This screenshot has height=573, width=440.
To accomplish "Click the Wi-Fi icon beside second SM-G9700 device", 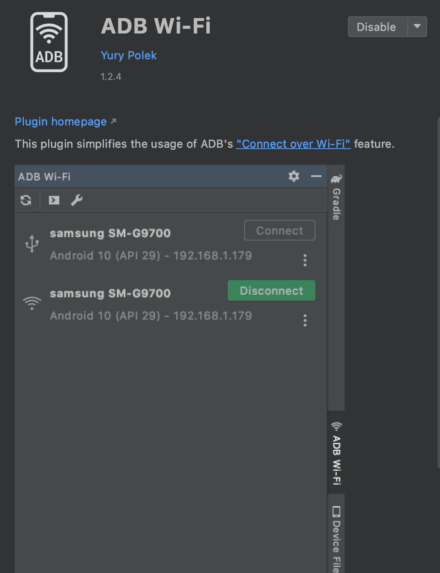I will (32, 303).
